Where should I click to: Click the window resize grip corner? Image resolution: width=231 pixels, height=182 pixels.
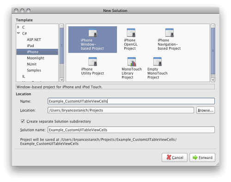(x=218, y=164)
